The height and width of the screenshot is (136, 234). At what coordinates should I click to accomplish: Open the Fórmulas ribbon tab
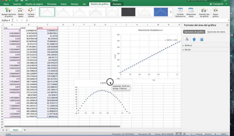click(x=52, y=4)
